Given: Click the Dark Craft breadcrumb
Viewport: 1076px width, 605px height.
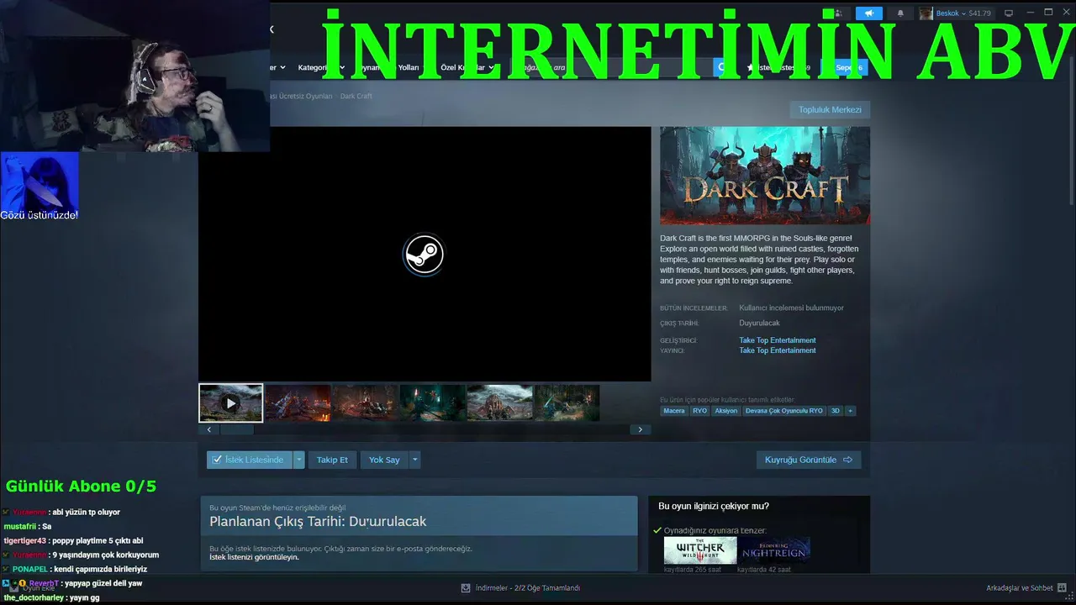Looking at the screenshot, I should [x=356, y=97].
